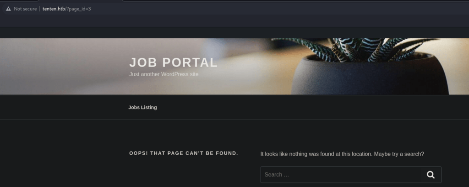This screenshot has width=469, height=187.
Task: Click the 'Just another WordPress site' tagline
Action: (164, 74)
